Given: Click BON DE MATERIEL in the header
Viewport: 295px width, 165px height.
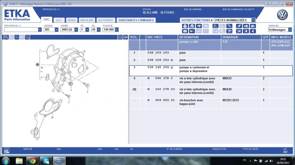Looking at the screenshot, I should coord(193,9).
